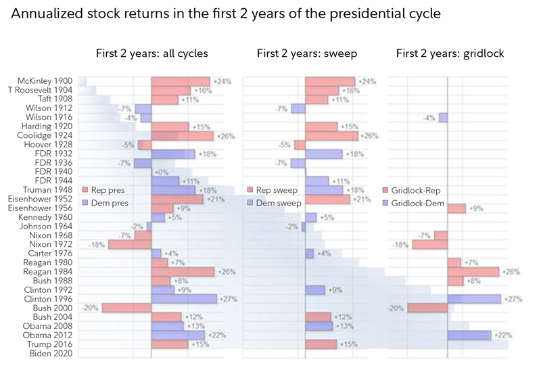Click the Nixon 1972 -18% bar in all cycles
This screenshot has height=372, width=541.
[130, 244]
